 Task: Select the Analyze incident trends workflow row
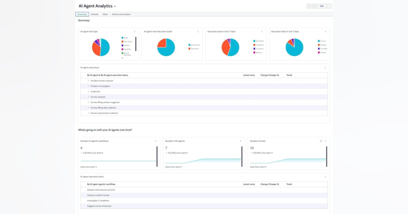tap(98, 195)
